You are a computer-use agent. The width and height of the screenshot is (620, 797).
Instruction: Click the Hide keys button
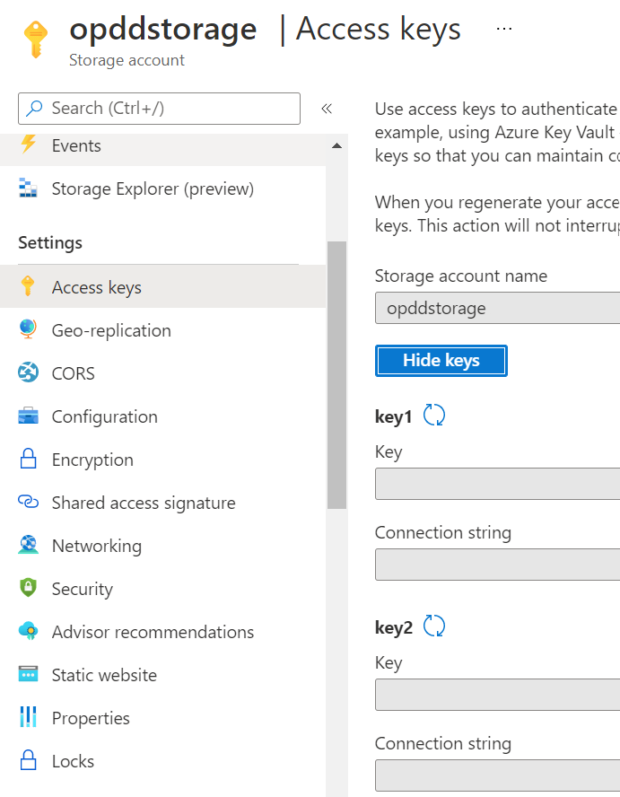coord(441,361)
